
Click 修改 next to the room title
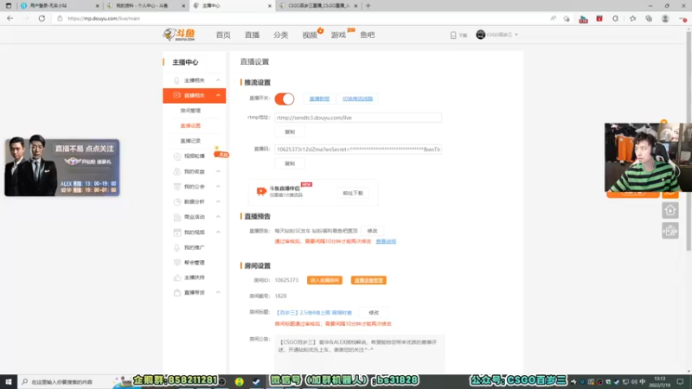pos(374,313)
